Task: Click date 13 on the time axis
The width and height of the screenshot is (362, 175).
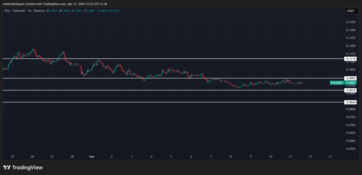Action: pyautogui.click(x=330, y=157)
